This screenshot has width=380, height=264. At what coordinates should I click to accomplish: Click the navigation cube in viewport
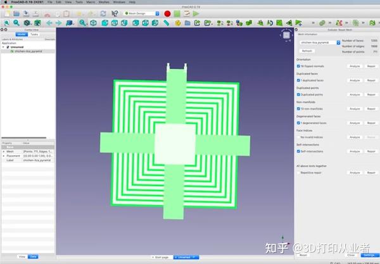(286, 35)
